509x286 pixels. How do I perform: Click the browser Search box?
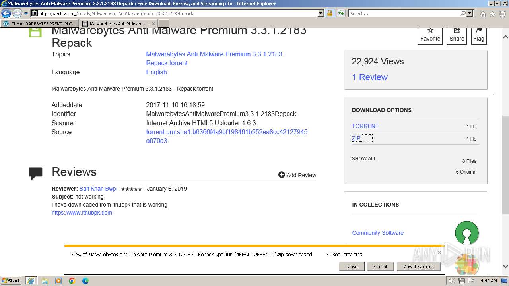(x=404, y=13)
